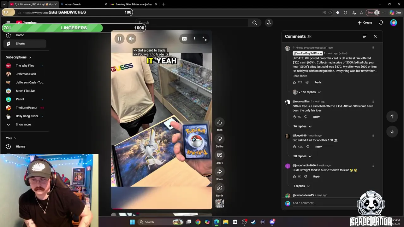Open The Why Files subscription
The image size is (404, 227).
point(25,66)
